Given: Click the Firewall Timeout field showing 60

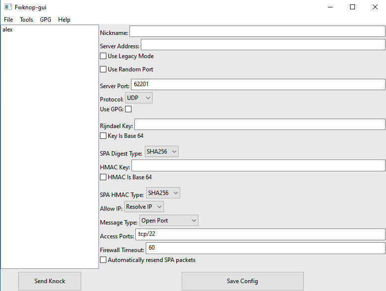Looking at the screenshot, I should (265, 248).
